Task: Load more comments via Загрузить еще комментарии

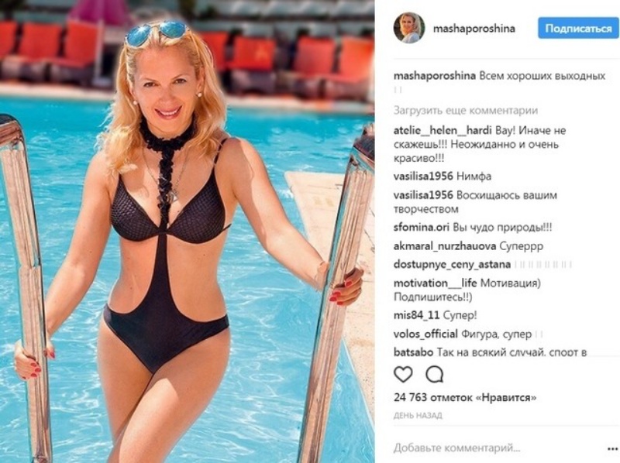Action: pyautogui.click(x=466, y=110)
